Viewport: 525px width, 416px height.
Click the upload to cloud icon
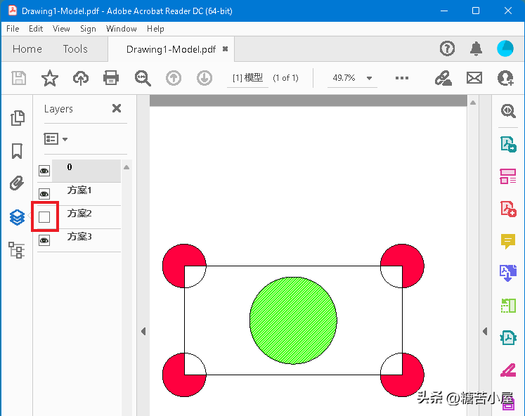[81, 78]
